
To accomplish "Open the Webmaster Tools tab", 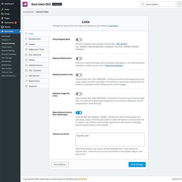I will (36, 49).
